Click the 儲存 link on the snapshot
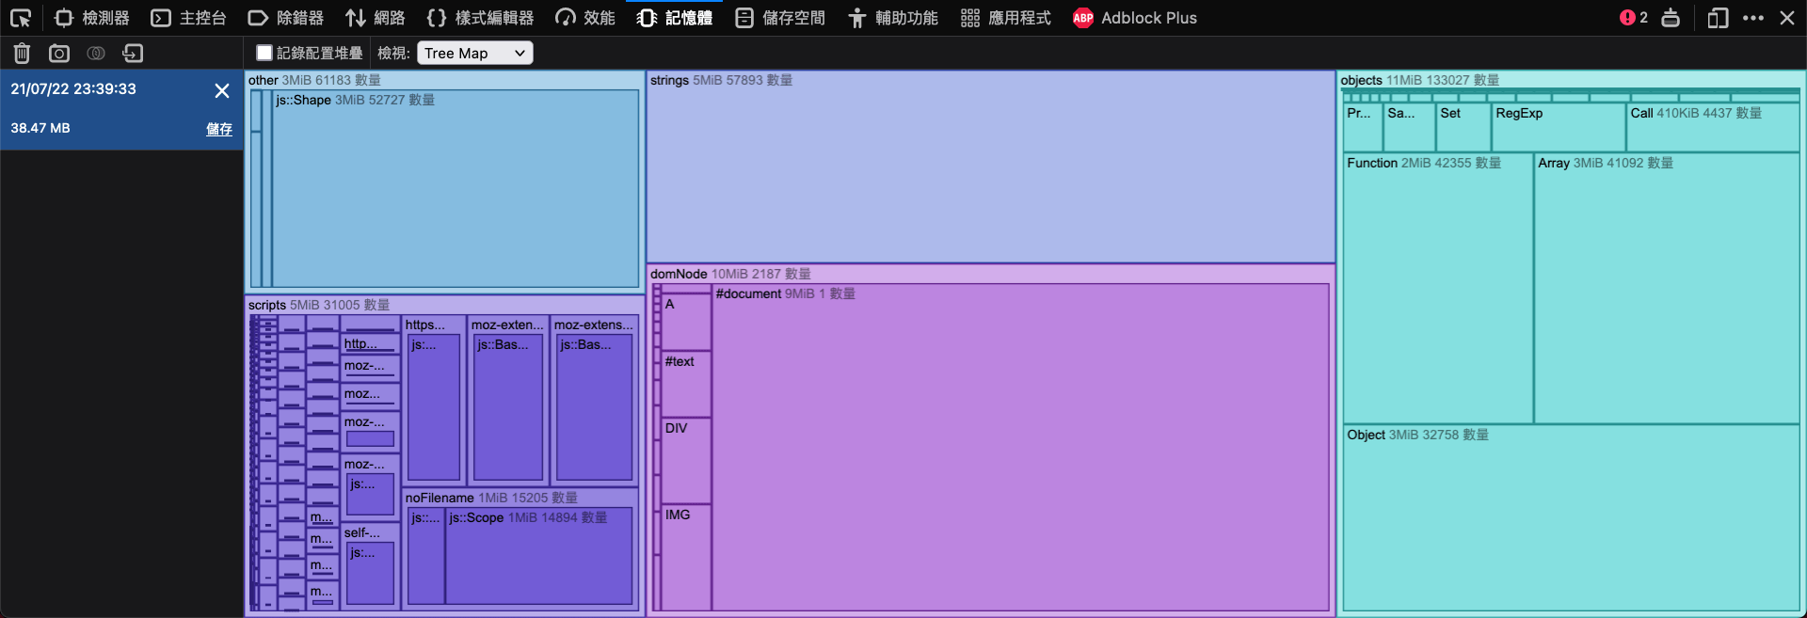Viewport: 1807px width, 618px height. [219, 129]
